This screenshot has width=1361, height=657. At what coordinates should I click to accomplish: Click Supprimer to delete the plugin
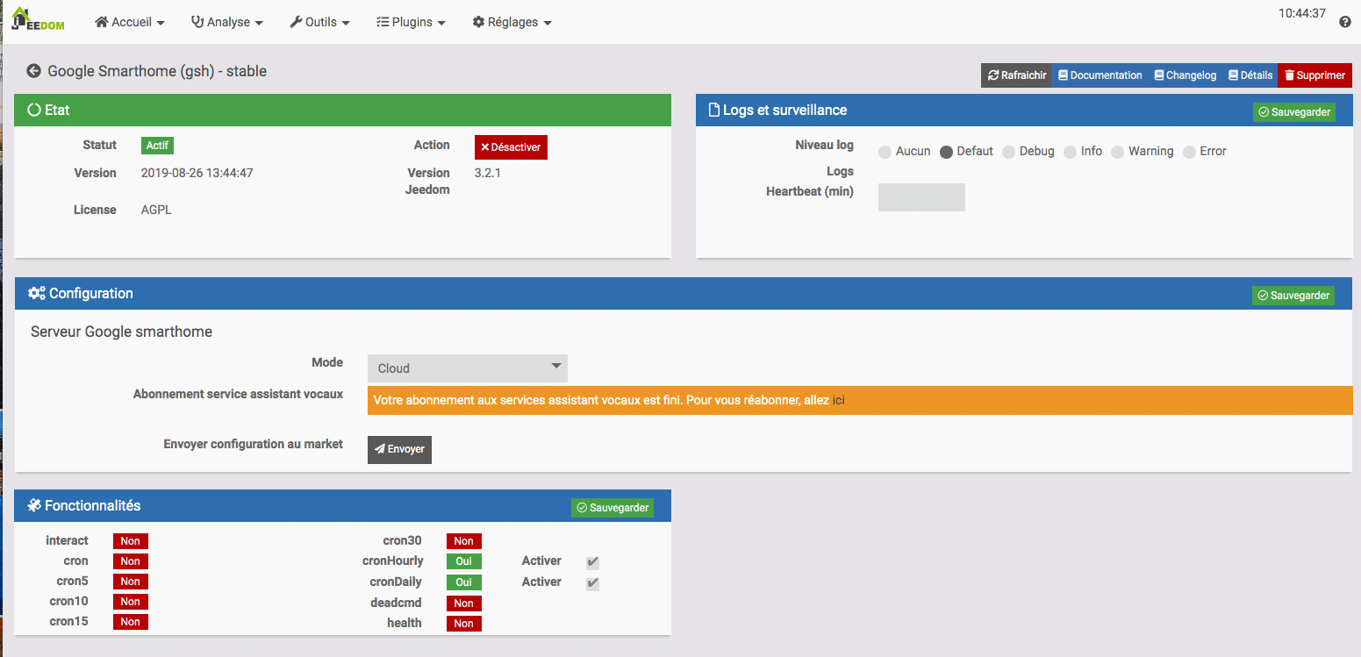tap(1314, 75)
